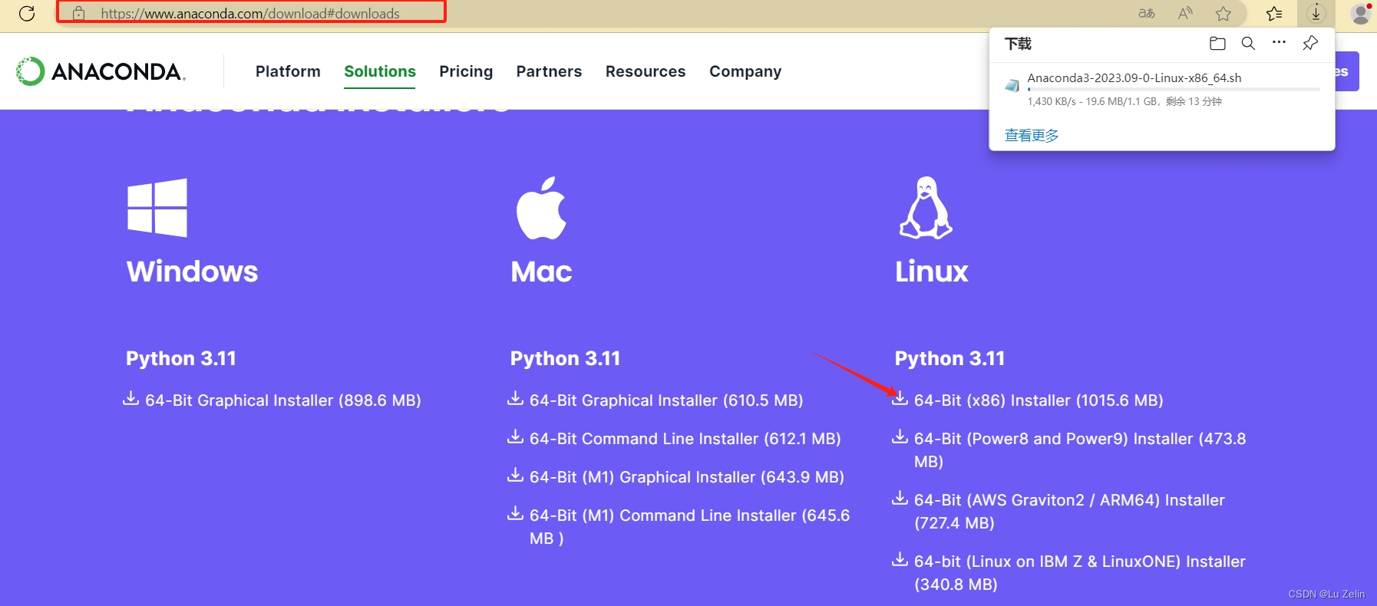The height and width of the screenshot is (606, 1377).
Task: Open the favorites list icon
Action: [x=1274, y=13]
